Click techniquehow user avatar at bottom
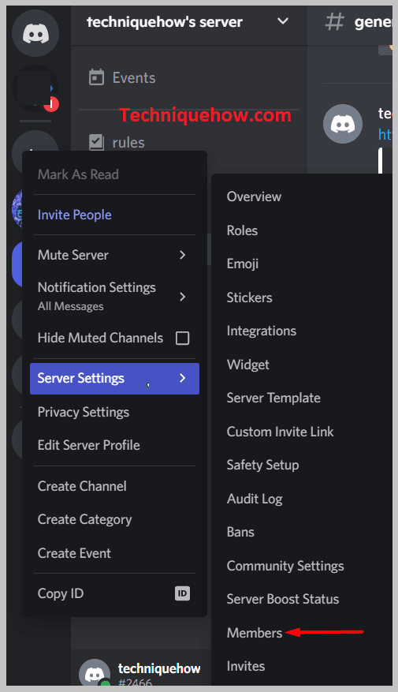The width and height of the screenshot is (398, 692). [x=95, y=674]
